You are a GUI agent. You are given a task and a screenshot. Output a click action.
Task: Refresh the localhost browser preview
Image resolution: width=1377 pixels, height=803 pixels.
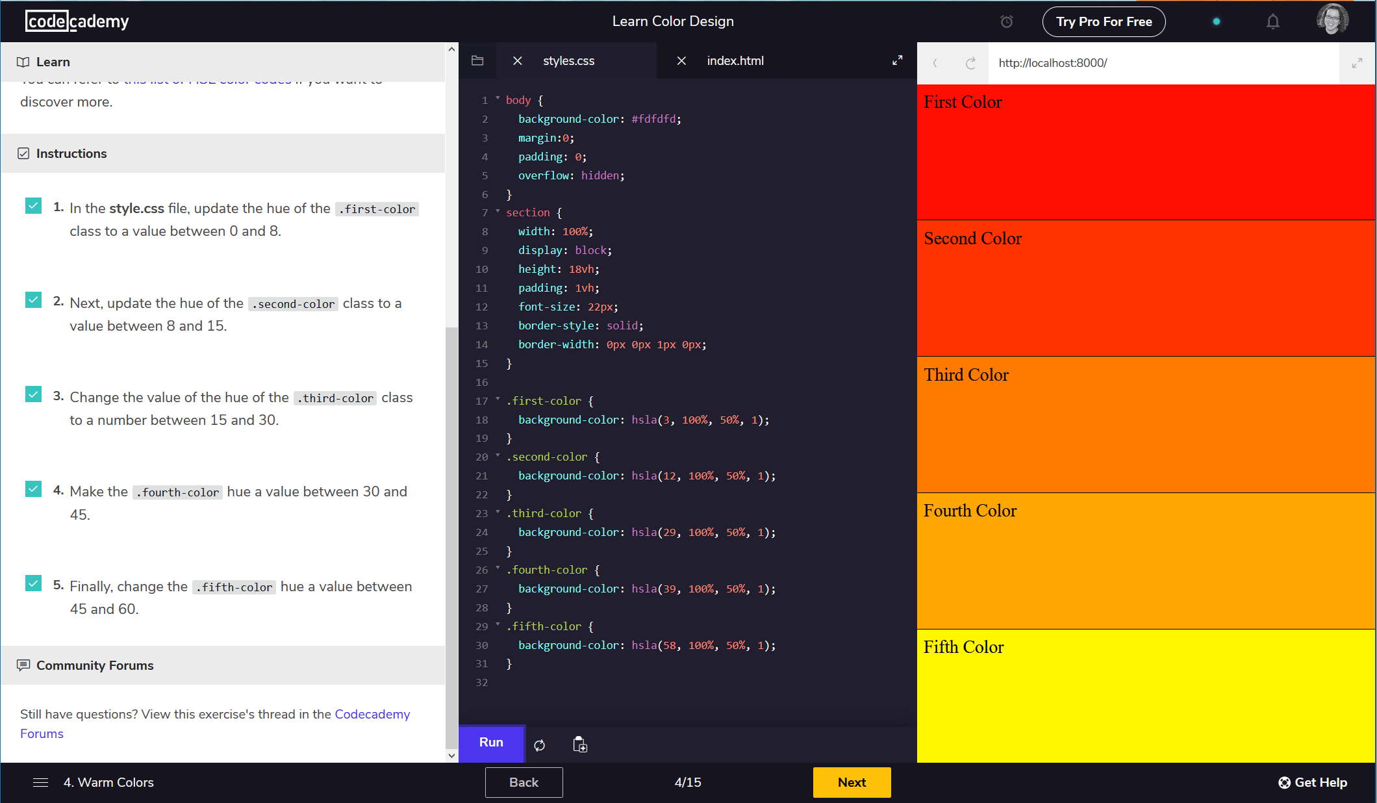(x=970, y=63)
